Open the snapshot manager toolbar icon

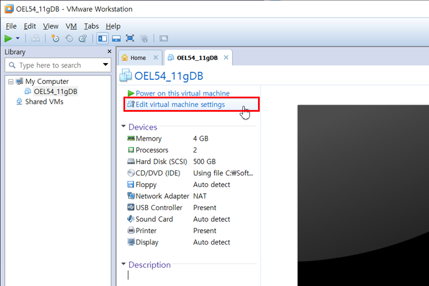coord(83,39)
